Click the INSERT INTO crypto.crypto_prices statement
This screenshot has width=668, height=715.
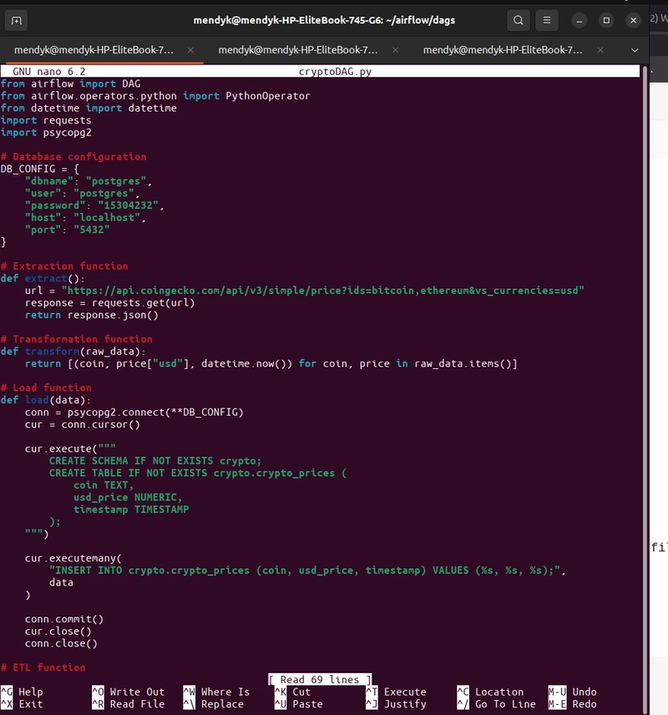click(307, 570)
